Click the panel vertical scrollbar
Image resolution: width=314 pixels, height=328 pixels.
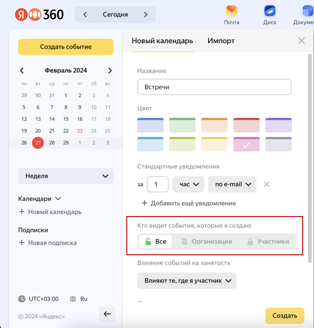click(310, 158)
